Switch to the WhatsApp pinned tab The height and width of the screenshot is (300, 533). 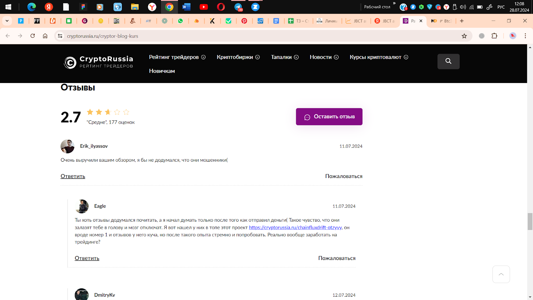[x=180, y=21]
